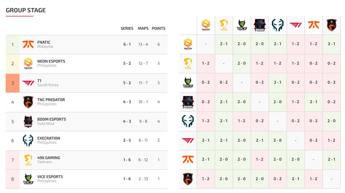Click the Neon logo in matrix column header
345x193 pixels.
coord(206,25)
